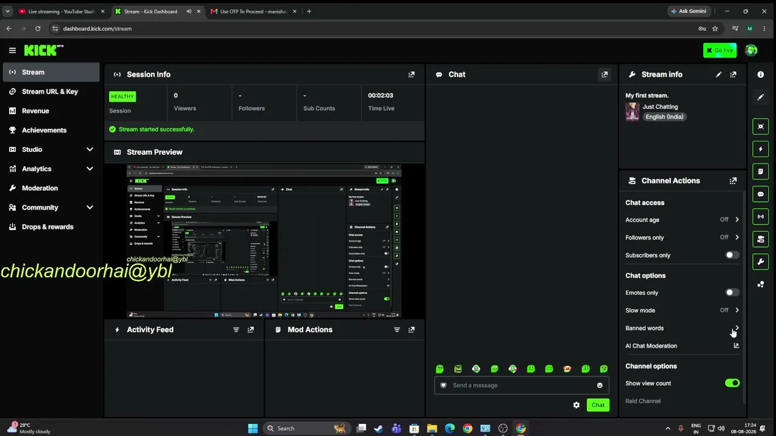Open File Explorer from the taskbar
The image size is (776, 436).
coord(432,429)
